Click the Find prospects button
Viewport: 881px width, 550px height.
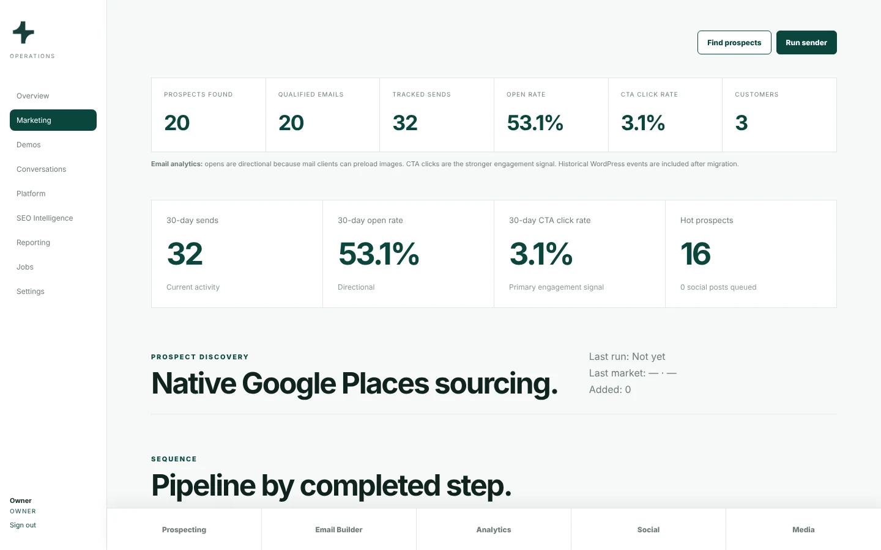pos(734,43)
